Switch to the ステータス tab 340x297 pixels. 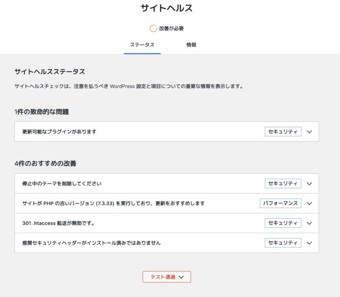(x=142, y=45)
